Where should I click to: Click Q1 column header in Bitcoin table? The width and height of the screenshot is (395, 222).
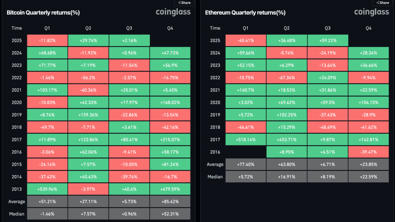click(x=47, y=28)
